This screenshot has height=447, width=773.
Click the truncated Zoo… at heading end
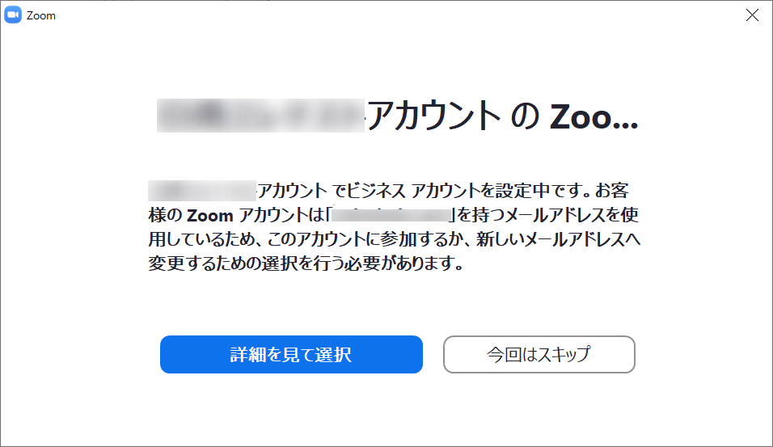[594, 116]
